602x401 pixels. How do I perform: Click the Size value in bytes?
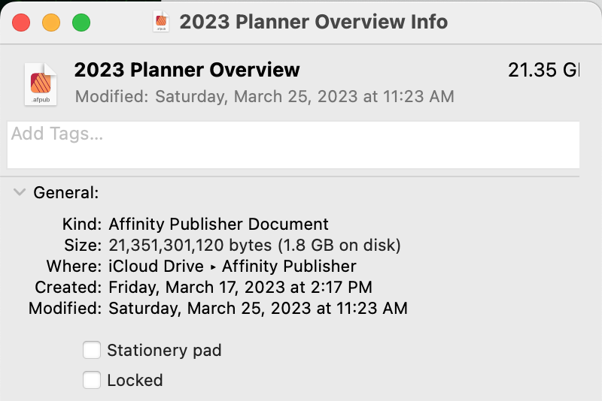pyautogui.click(x=254, y=245)
